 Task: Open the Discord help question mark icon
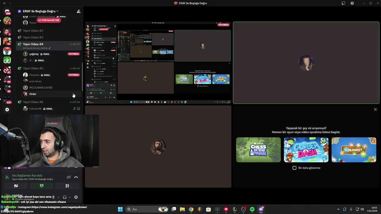(x=352, y=3)
